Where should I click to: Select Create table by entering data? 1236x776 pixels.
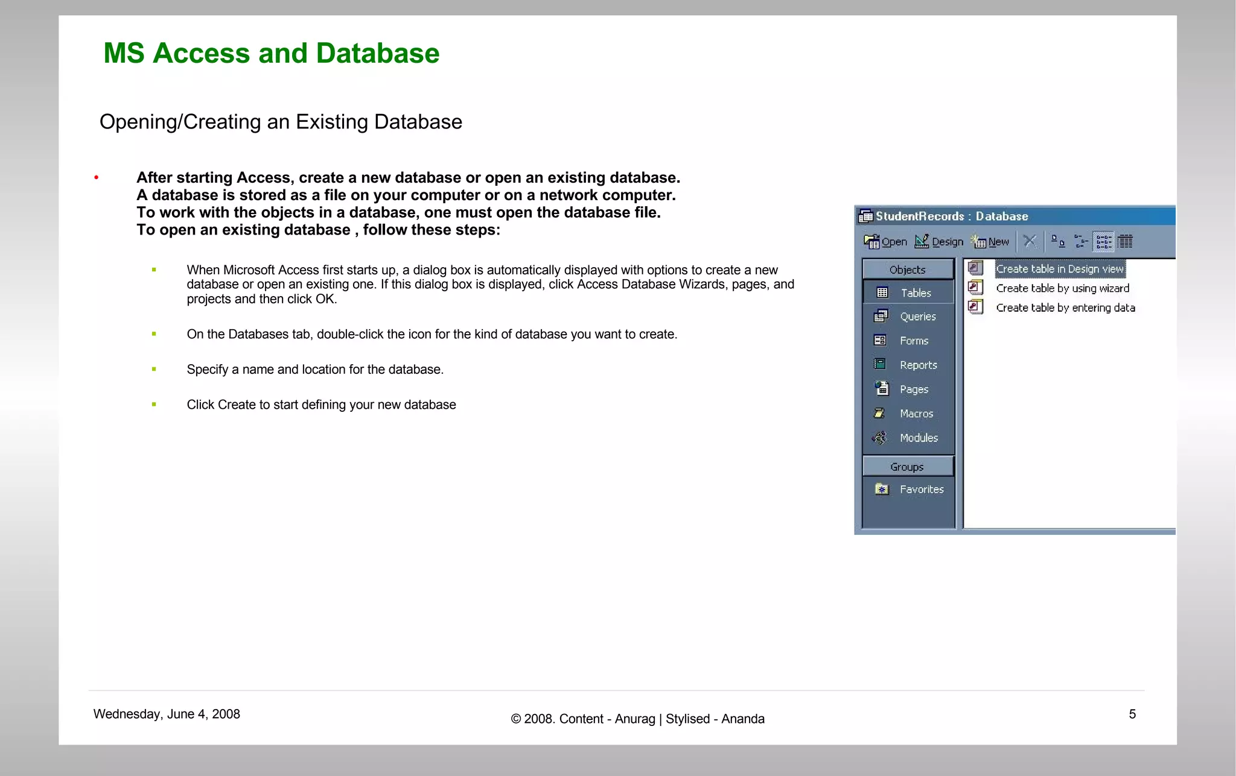point(1065,308)
